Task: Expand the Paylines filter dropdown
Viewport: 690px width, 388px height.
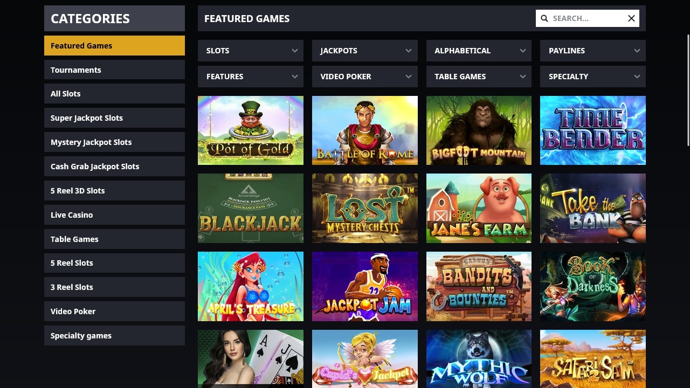Action: pyautogui.click(x=593, y=51)
